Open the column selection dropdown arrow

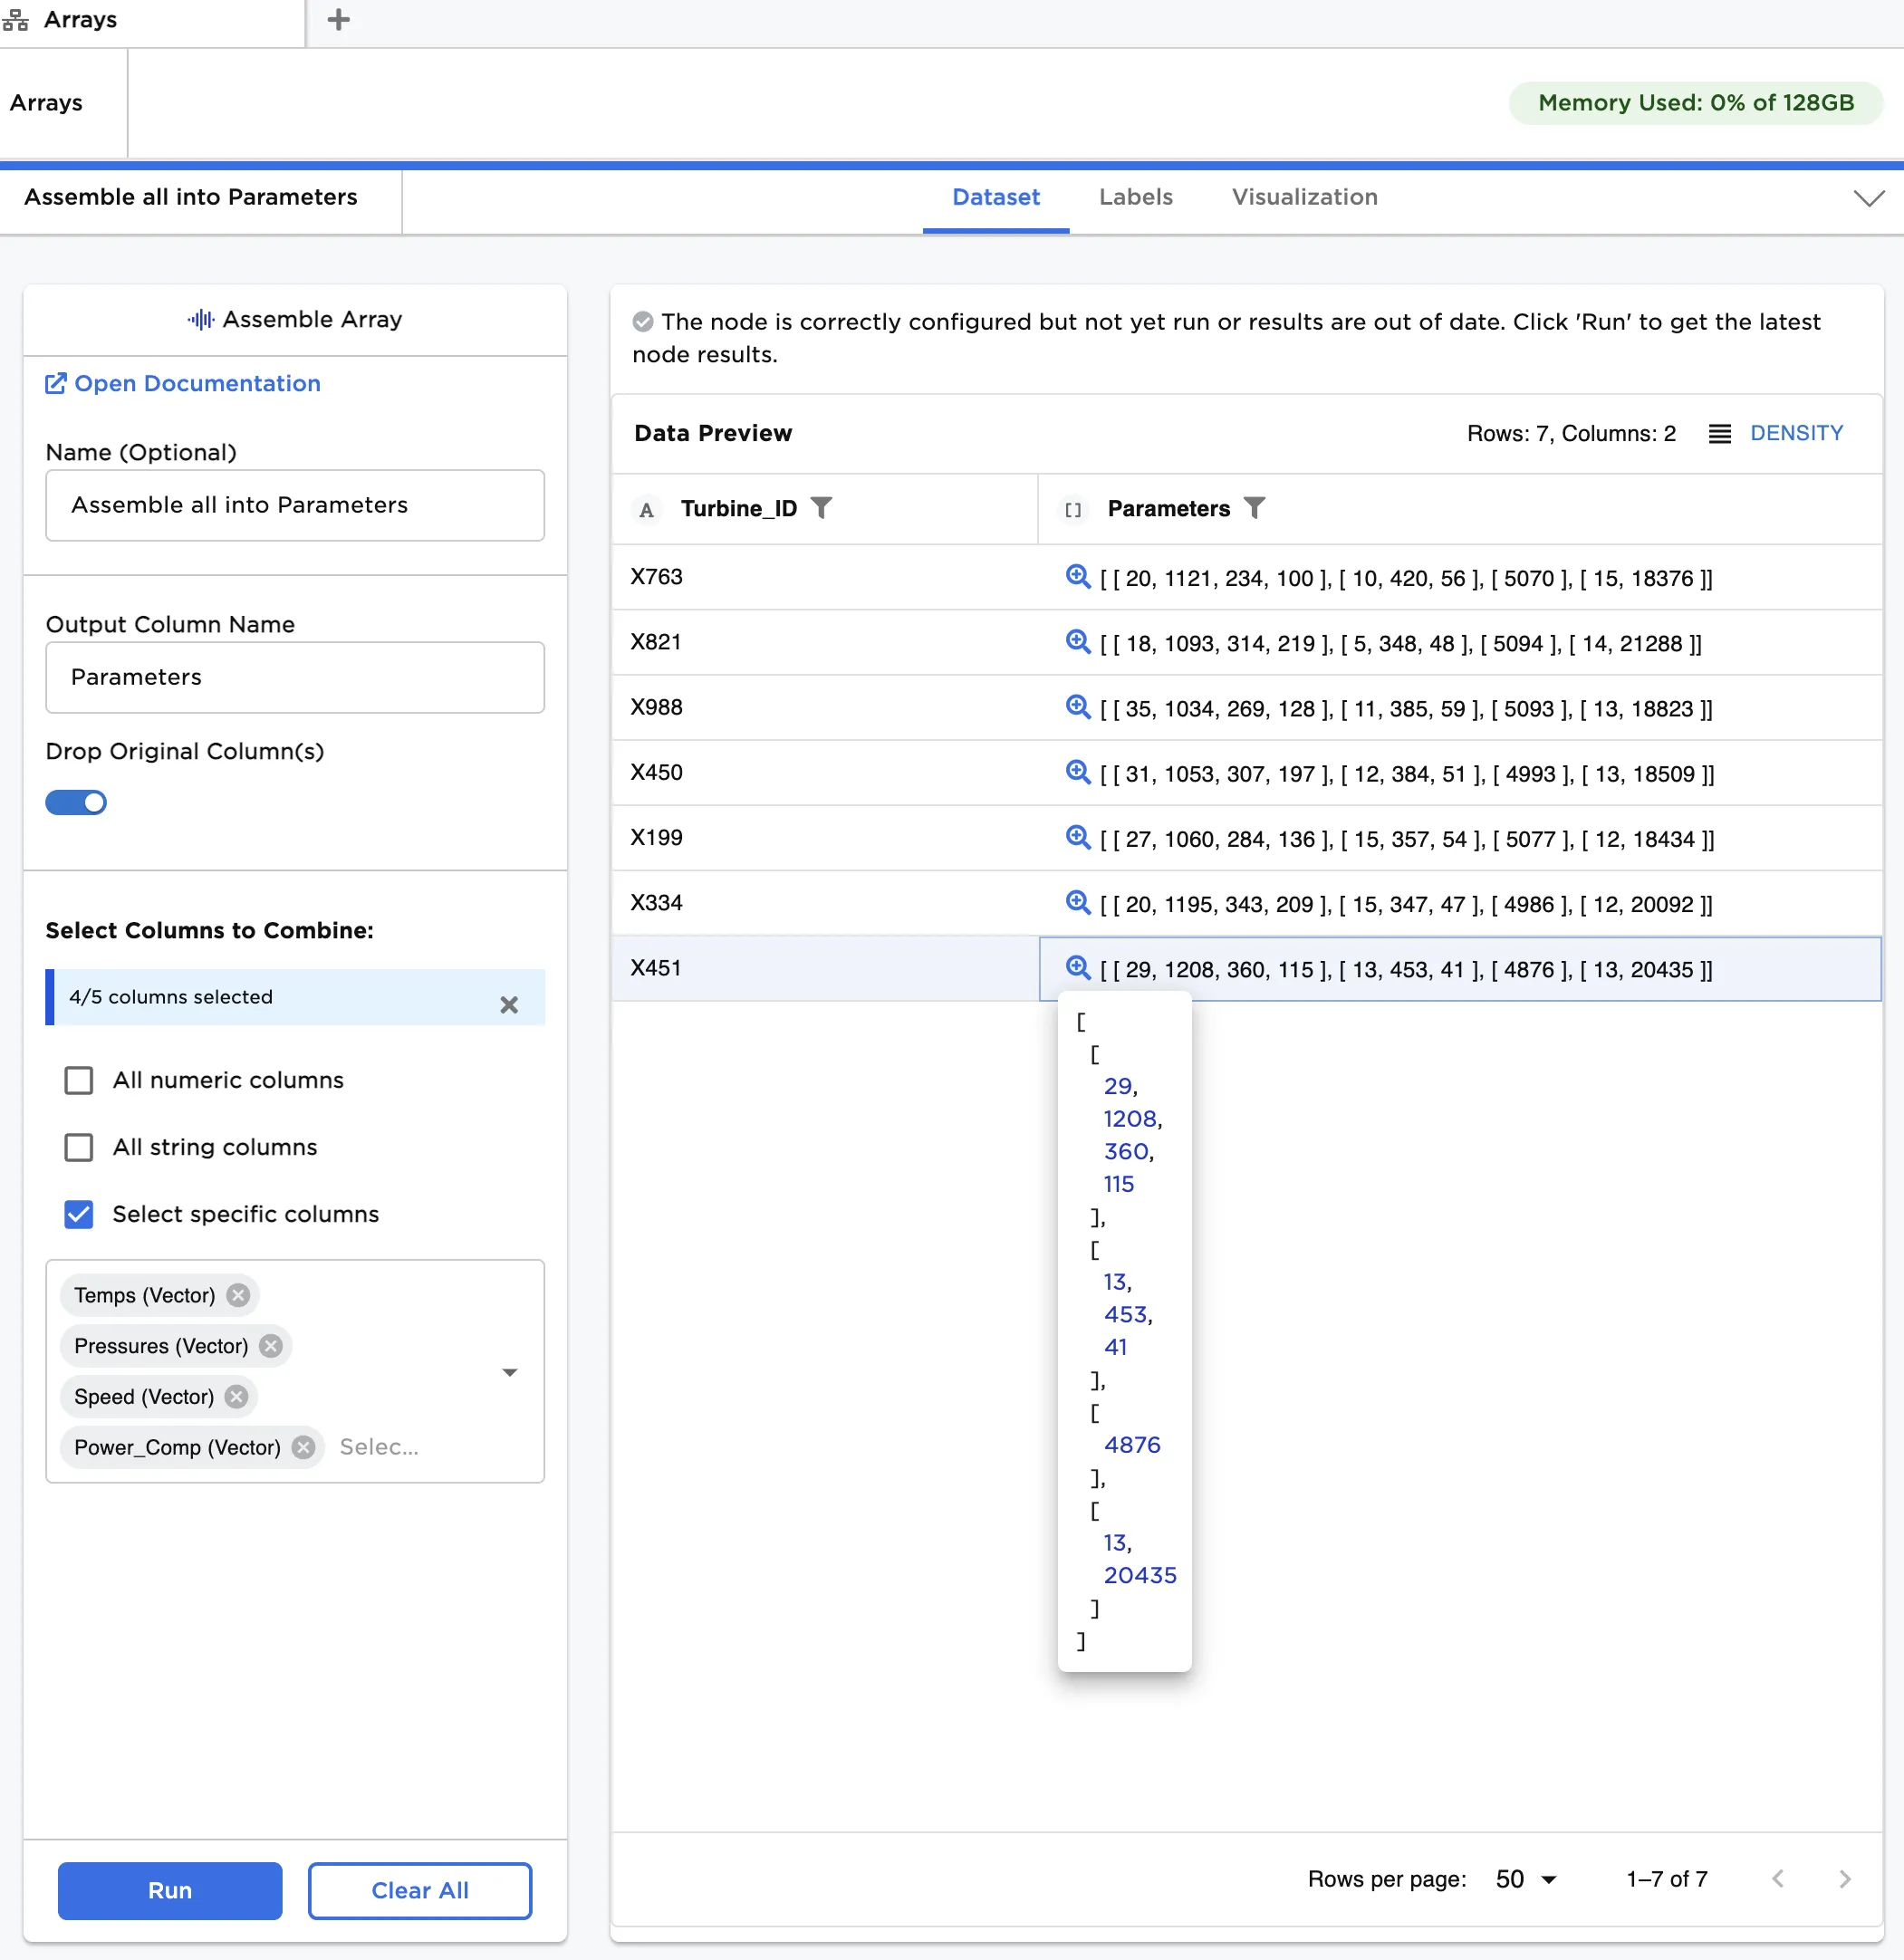tap(510, 1372)
